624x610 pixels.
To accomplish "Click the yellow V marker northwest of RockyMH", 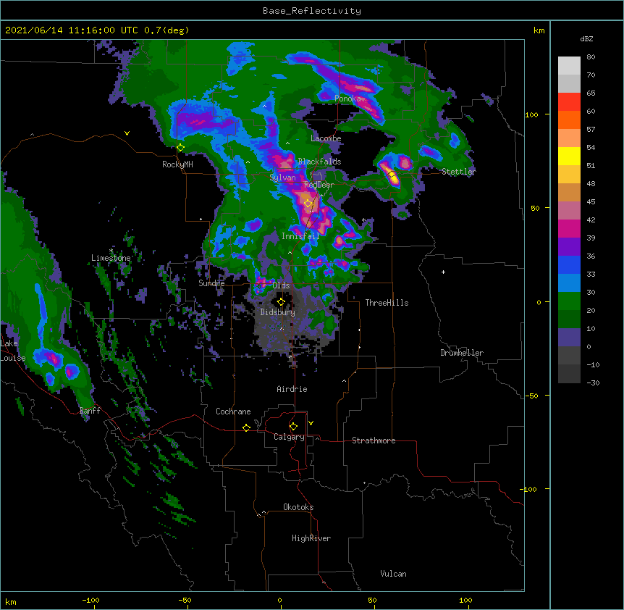I will 127,133.
